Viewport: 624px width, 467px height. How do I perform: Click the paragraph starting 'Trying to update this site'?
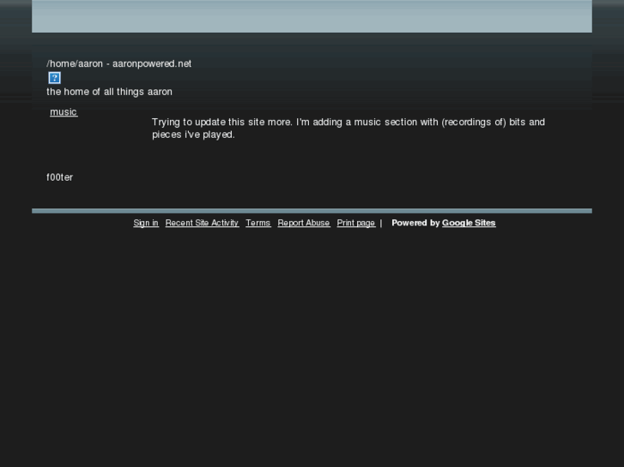pos(348,129)
